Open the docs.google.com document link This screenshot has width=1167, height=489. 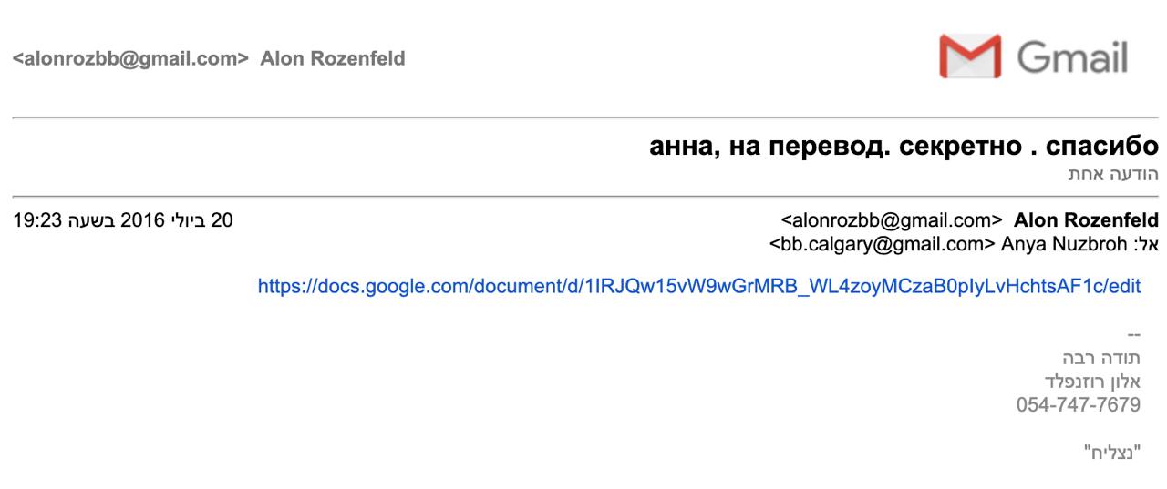[x=698, y=286]
